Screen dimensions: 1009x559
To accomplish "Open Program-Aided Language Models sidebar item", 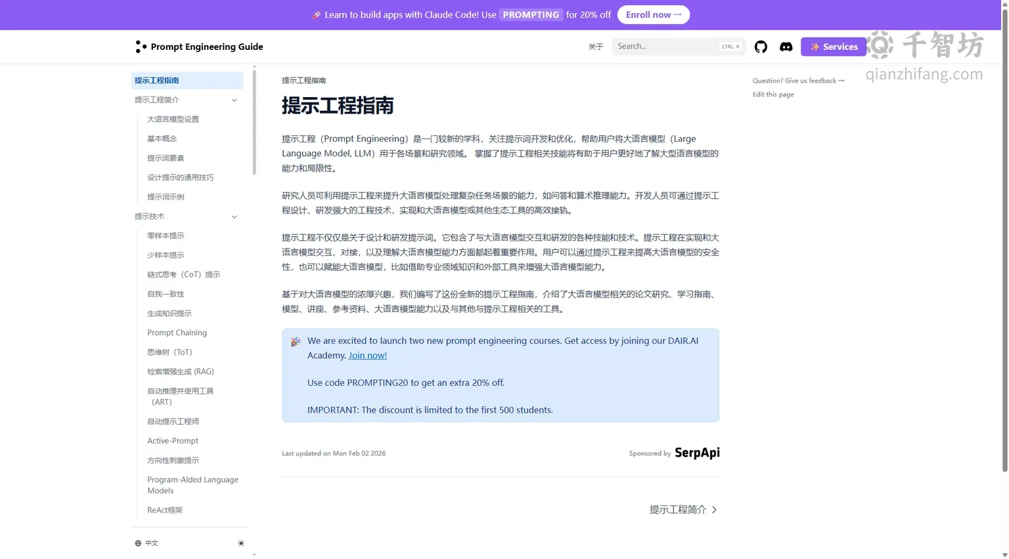I will coord(192,485).
